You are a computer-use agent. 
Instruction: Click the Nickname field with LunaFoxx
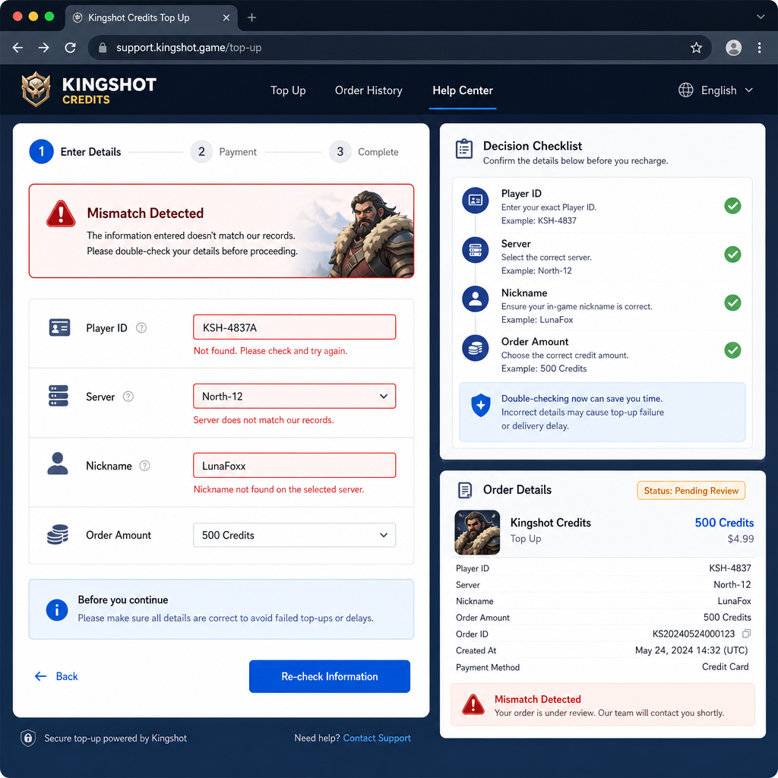pyautogui.click(x=294, y=466)
